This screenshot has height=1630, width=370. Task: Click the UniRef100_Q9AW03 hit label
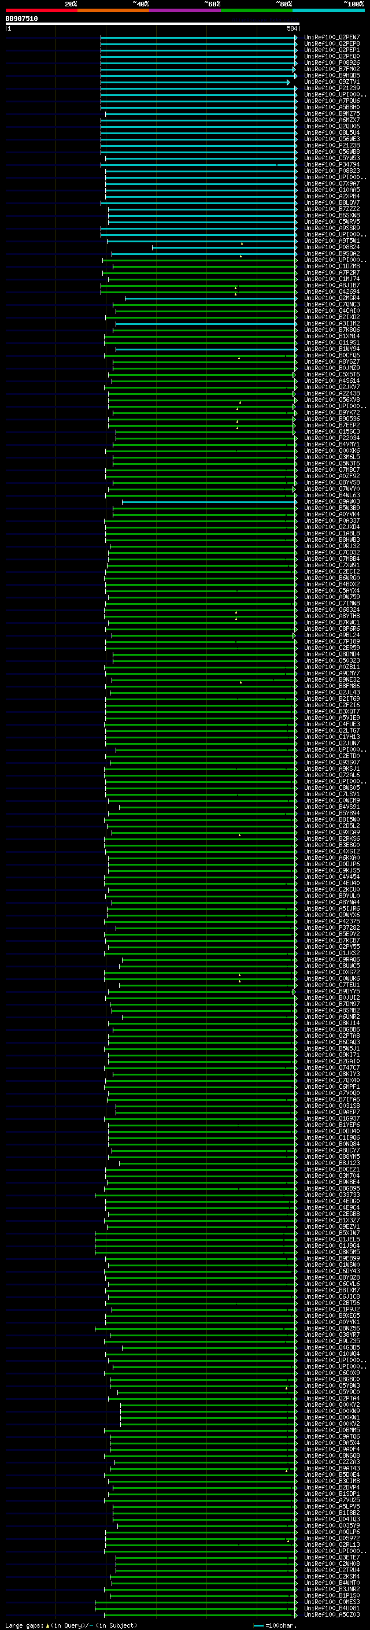point(332,502)
